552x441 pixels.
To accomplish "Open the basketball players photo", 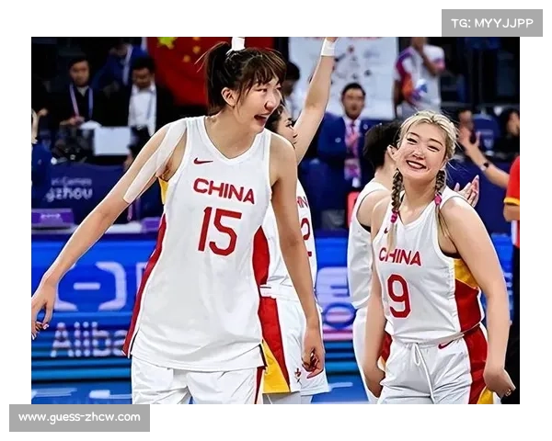I will (x=275, y=220).
